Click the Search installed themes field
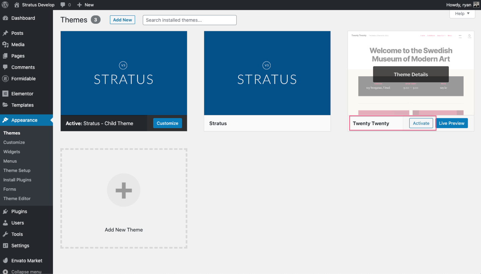The image size is (481, 274). pyautogui.click(x=190, y=20)
